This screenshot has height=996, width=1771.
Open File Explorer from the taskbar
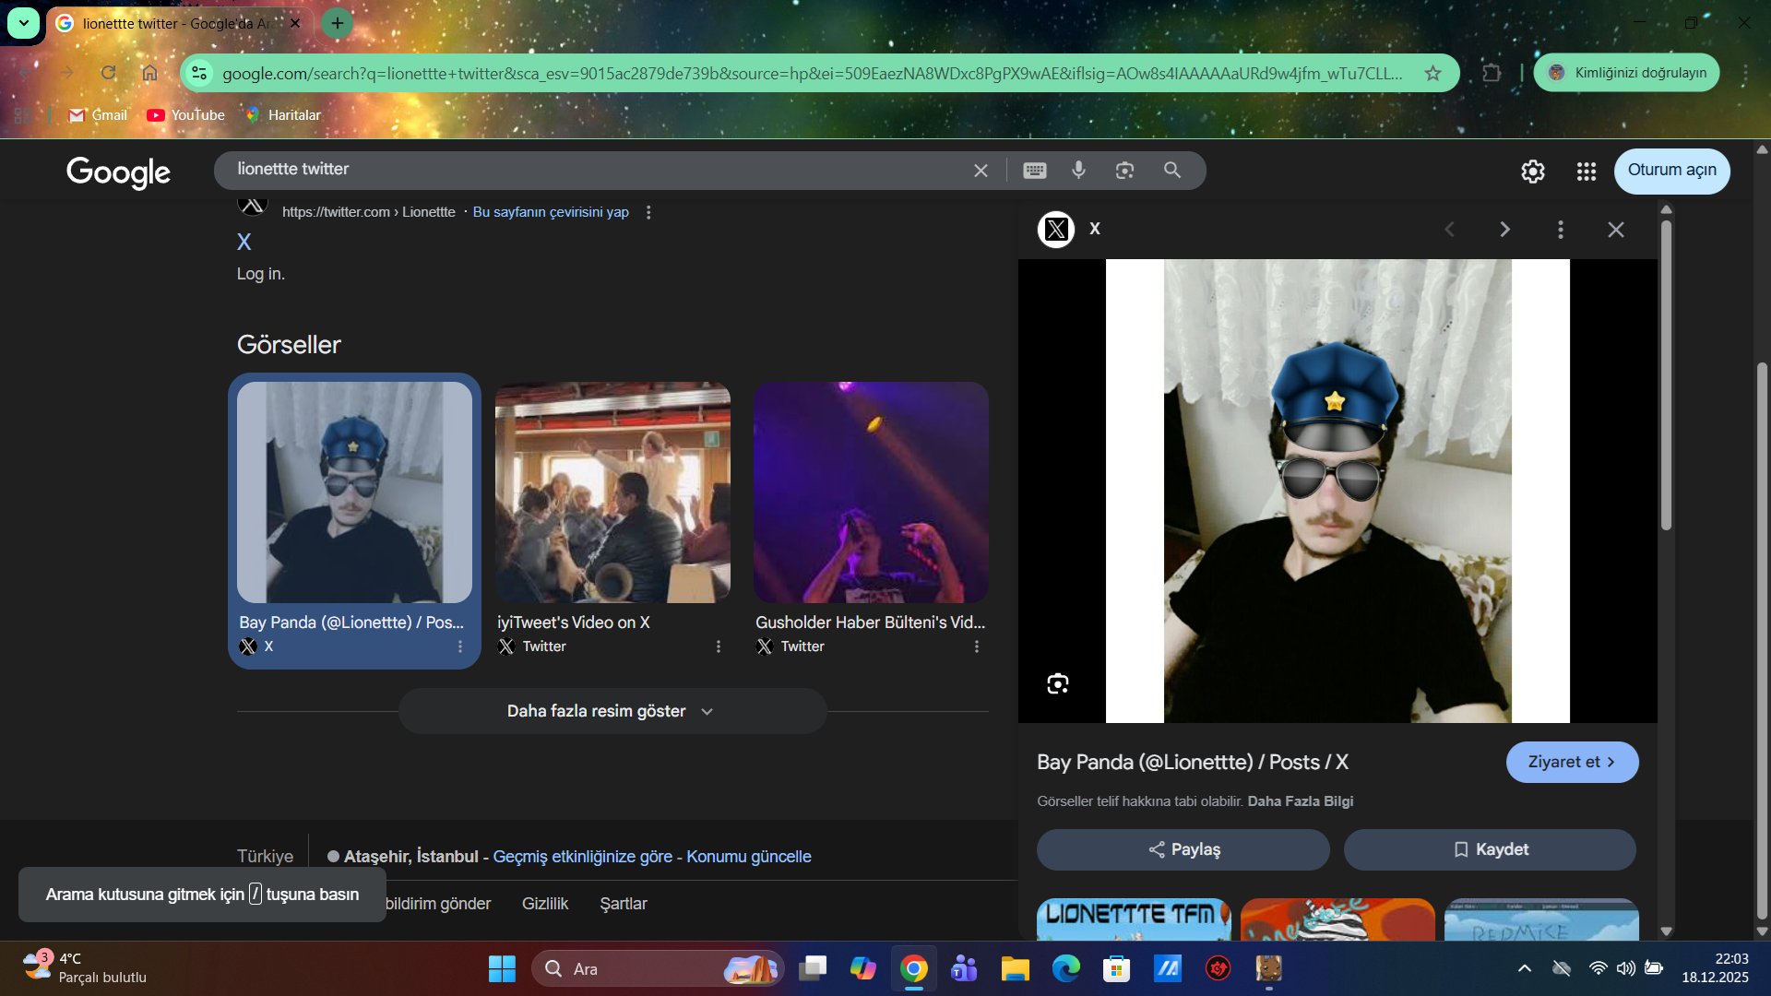[x=1016, y=968]
